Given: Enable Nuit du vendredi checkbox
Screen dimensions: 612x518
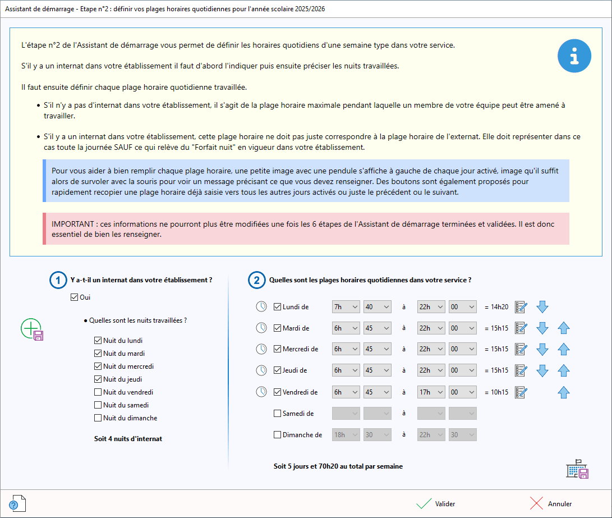Looking at the screenshot, I should (x=98, y=392).
